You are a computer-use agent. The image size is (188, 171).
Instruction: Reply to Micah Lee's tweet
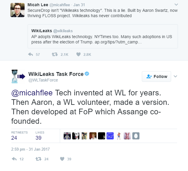tap(30, 54)
